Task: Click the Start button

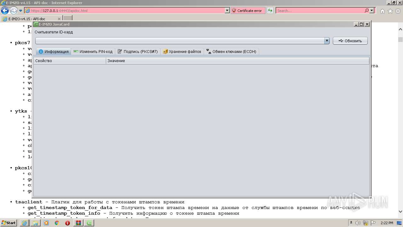Action: tap(9, 223)
